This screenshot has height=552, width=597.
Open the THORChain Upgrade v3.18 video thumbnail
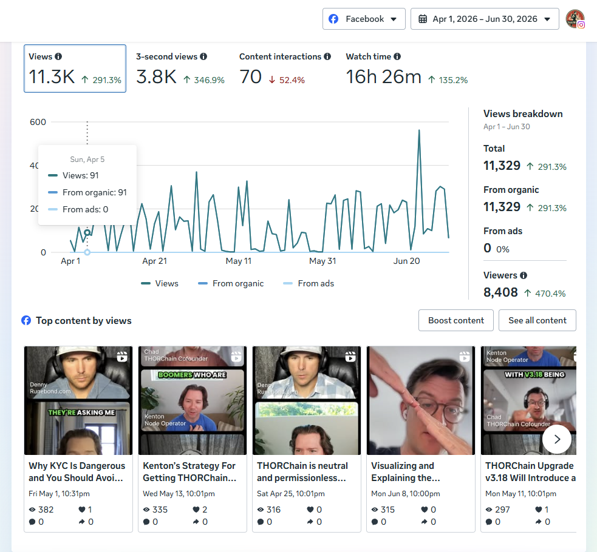coord(528,400)
